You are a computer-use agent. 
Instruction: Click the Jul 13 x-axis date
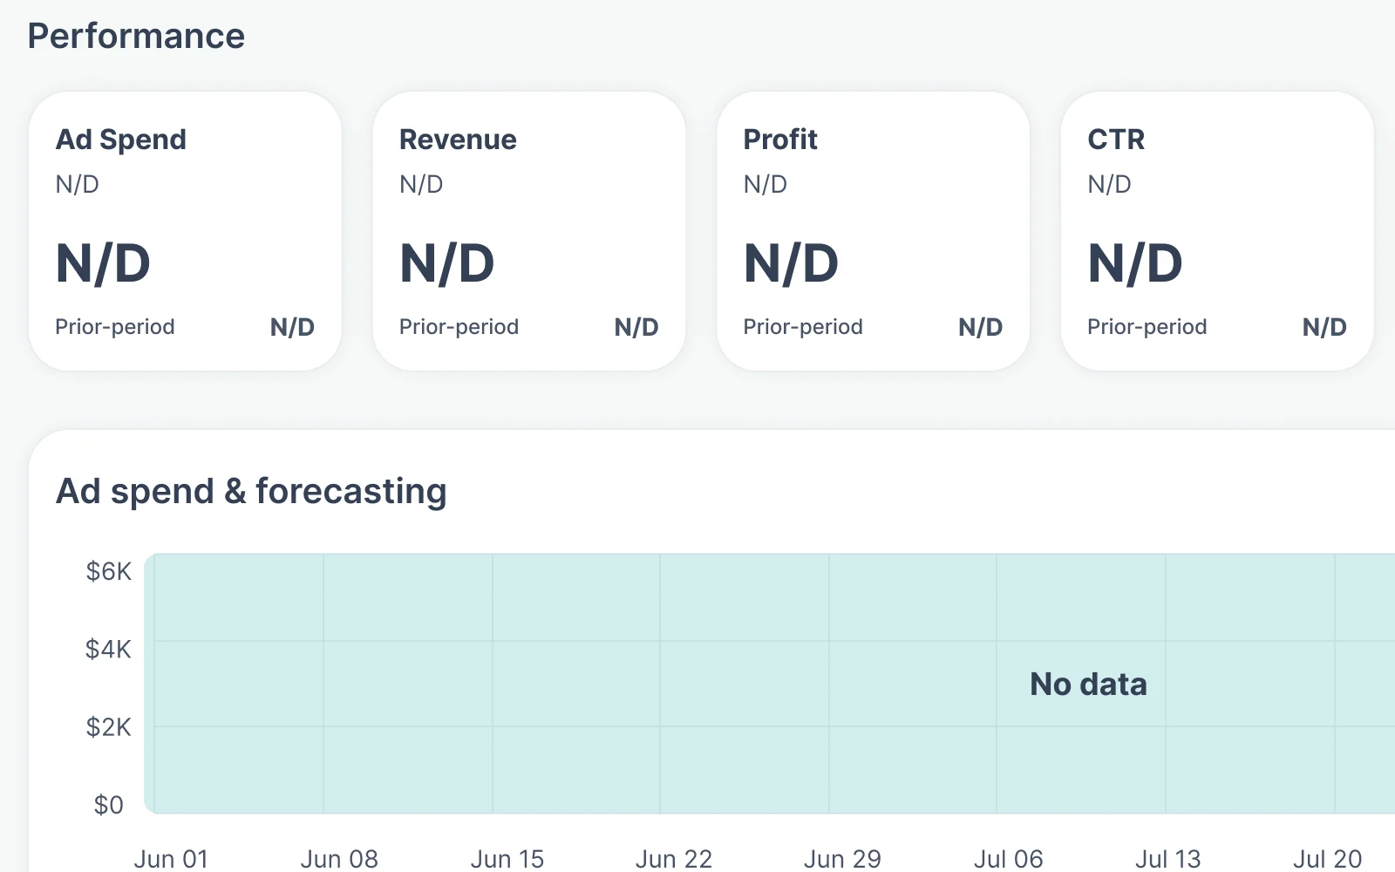coord(1168,860)
